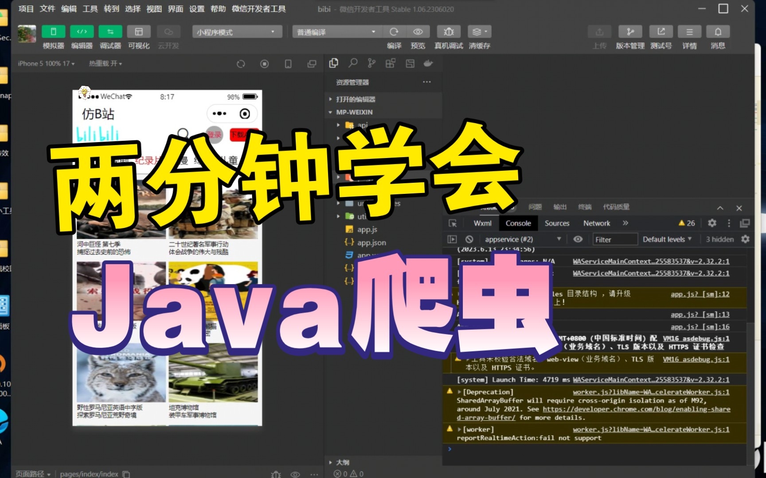Open 版本管理 version management

(630, 31)
